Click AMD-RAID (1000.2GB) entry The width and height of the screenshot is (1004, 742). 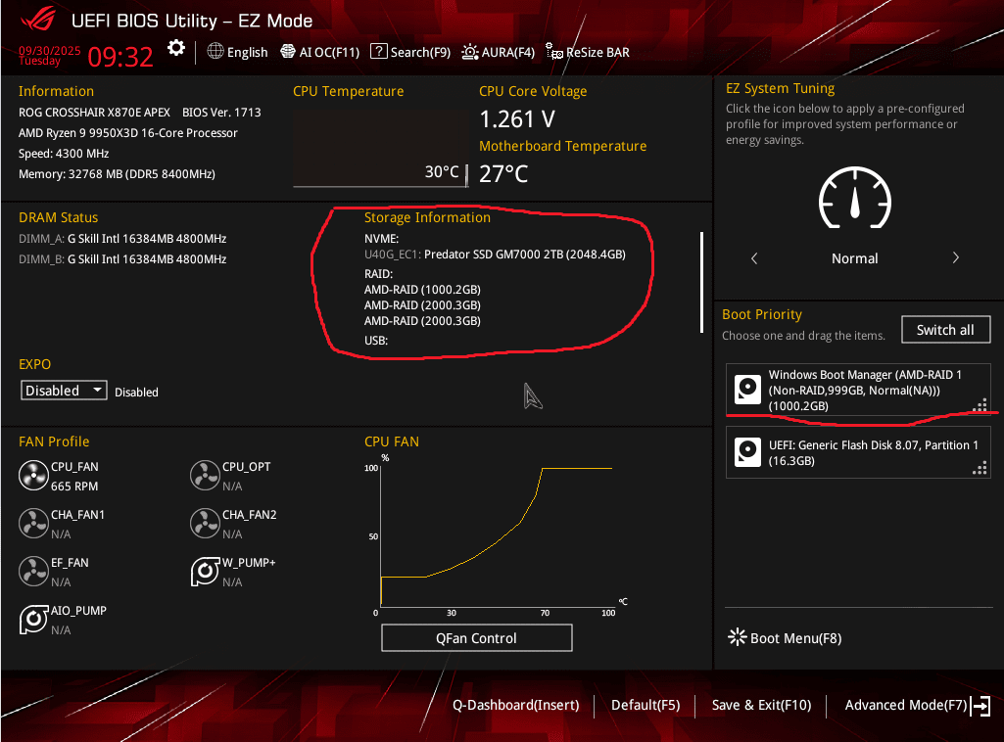pyautogui.click(x=422, y=289)
